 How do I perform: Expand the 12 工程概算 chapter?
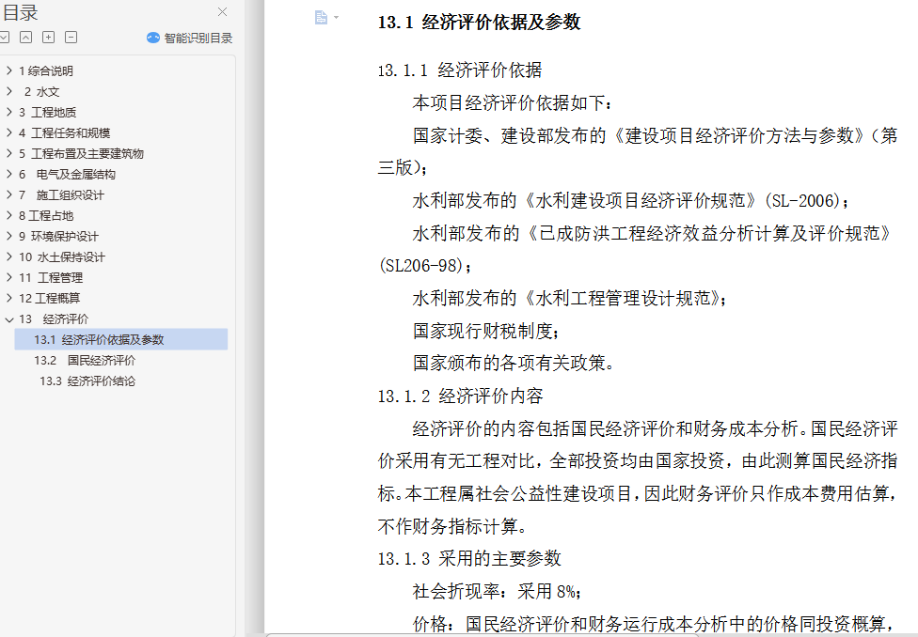point(8,298)
